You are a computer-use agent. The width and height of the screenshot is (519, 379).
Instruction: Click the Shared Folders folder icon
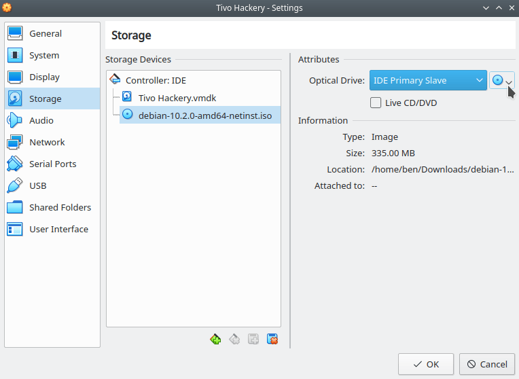(14, 207)
